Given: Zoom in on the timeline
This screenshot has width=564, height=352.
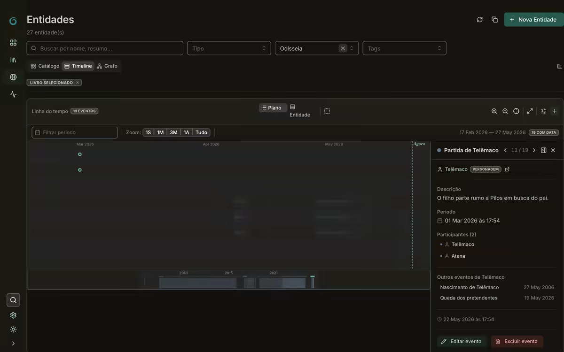Looking at the screenshot, I should coord(494,111).
